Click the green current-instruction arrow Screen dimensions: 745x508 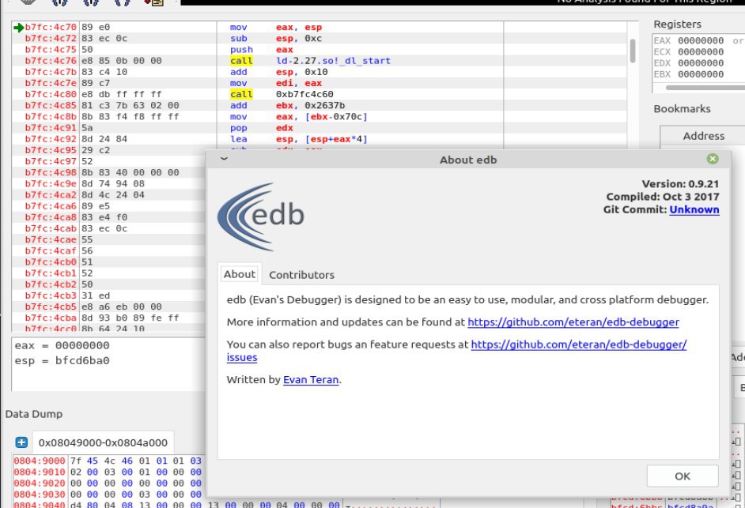tap(18, 28)
